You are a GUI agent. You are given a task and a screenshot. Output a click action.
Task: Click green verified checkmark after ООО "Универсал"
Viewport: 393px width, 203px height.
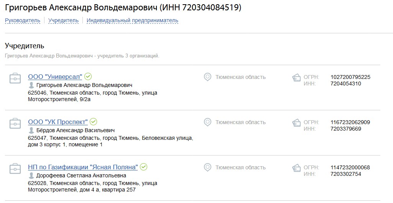(88, 76)
